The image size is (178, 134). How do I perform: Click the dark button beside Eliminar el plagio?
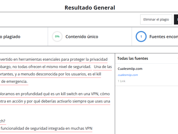coord(176,20)
